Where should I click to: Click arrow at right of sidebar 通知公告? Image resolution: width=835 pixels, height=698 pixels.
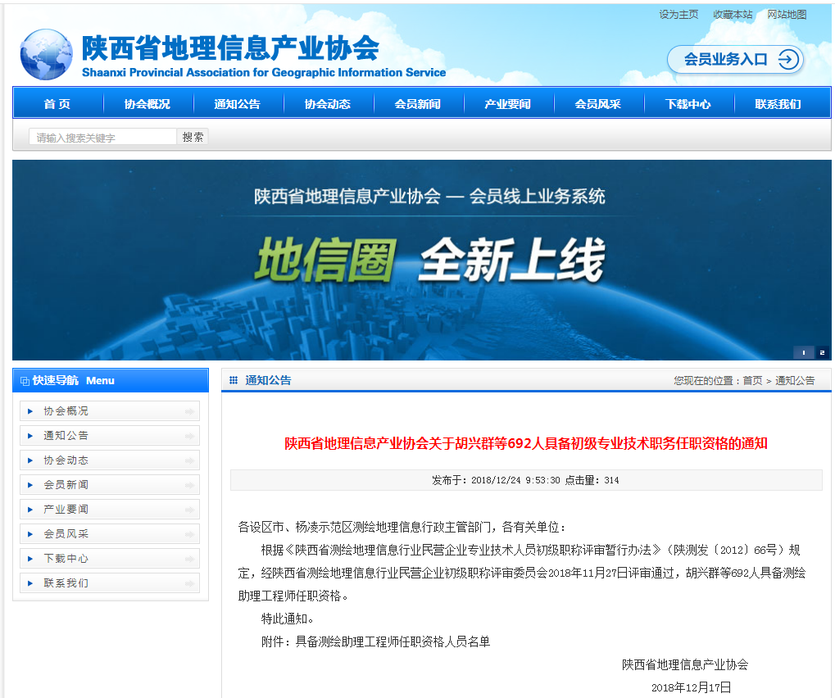189,436
